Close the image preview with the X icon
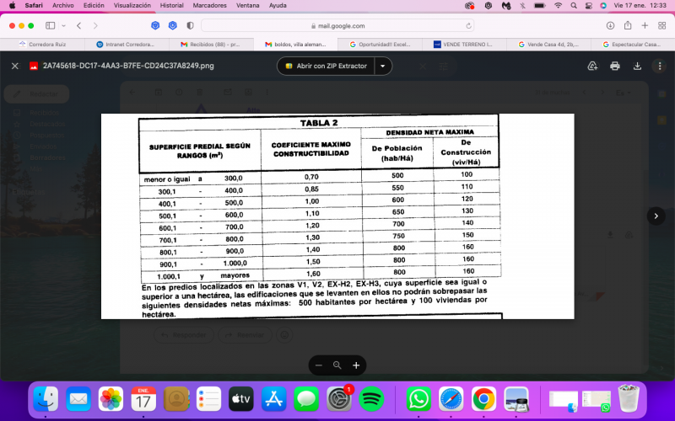The height and width of the screenshot is (421, 675). 15,66
